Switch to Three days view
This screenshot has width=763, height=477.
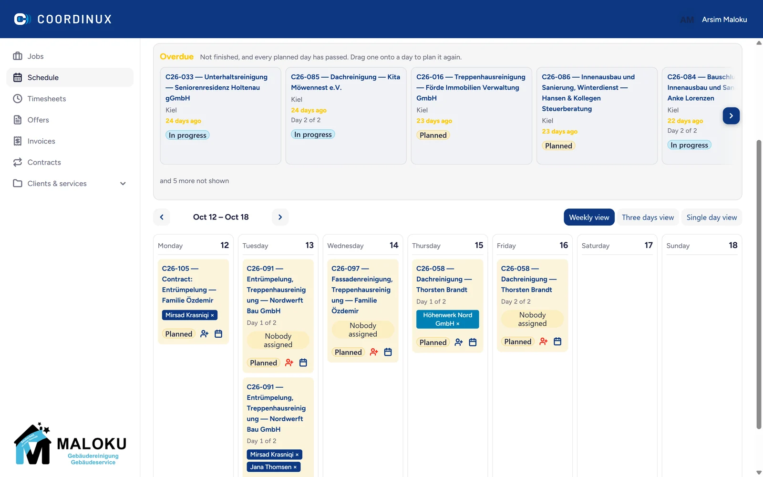tap(648, 218)
